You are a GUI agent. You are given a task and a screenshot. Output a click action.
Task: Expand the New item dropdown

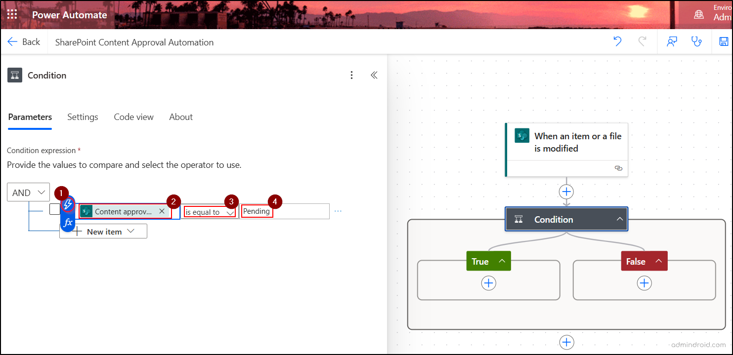(x=131, y=231)
